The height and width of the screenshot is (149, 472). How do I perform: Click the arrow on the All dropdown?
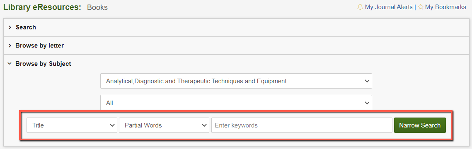(367, 103)
